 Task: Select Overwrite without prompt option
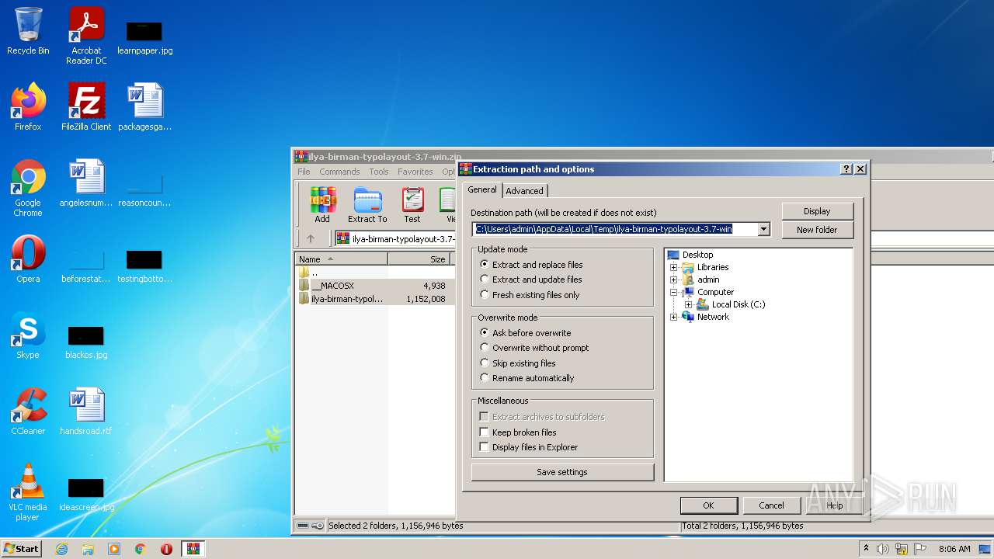click(534, 348)
